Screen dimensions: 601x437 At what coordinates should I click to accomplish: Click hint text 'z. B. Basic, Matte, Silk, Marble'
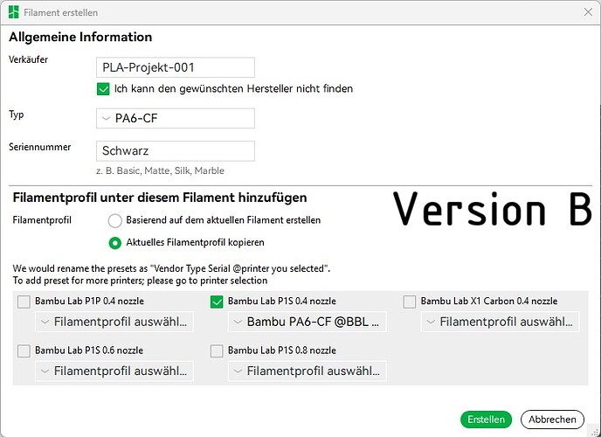point(160,170)
